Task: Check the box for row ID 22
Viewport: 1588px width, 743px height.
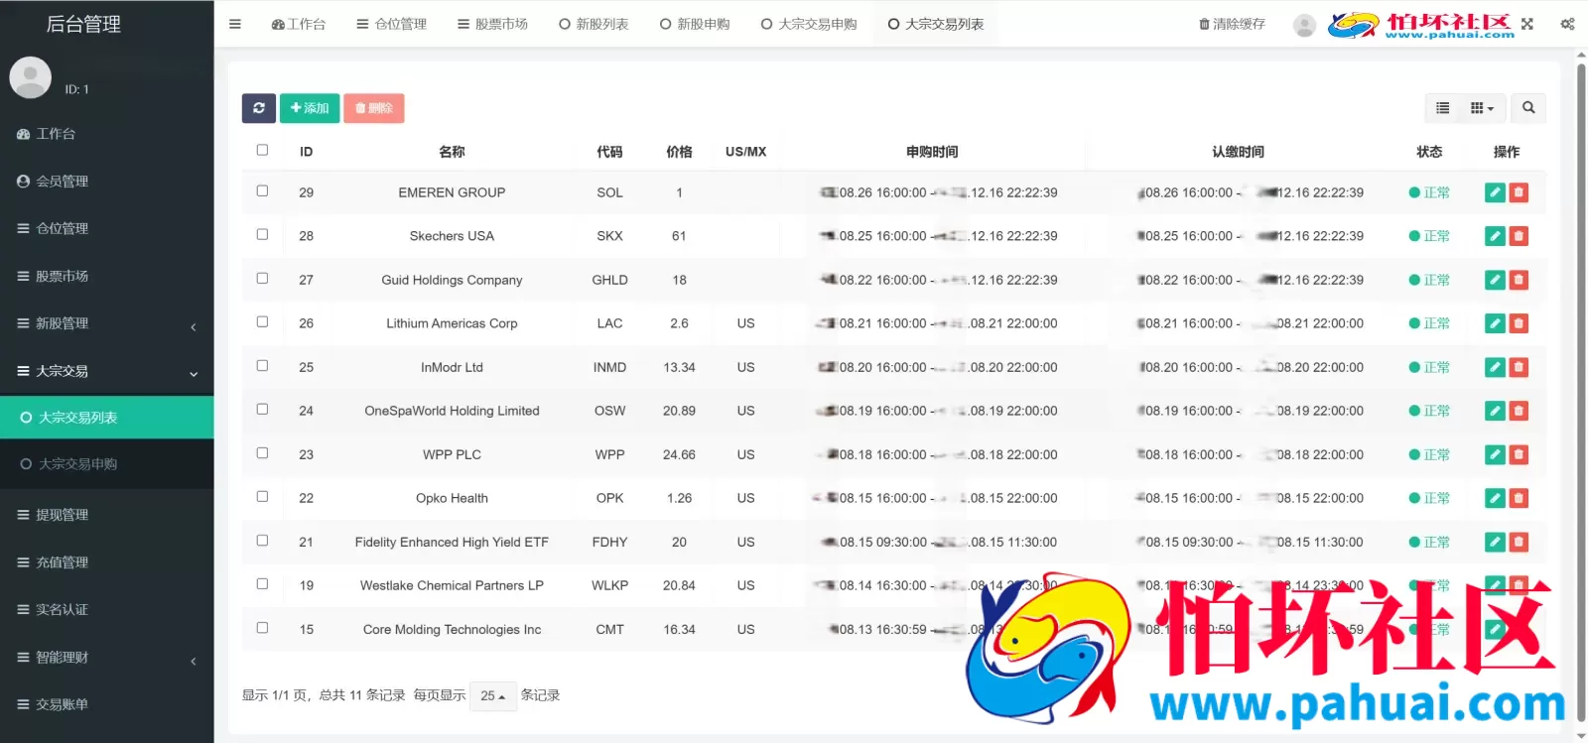Action: 262,496
